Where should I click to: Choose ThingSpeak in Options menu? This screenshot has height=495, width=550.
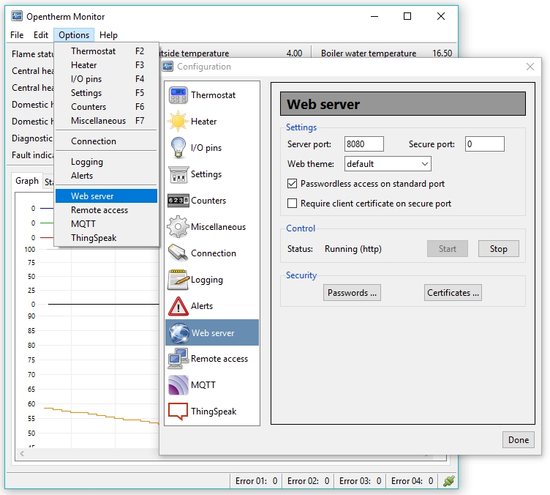point(106,238)
